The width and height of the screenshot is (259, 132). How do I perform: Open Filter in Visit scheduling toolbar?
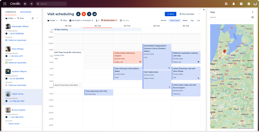click(64, 21)
